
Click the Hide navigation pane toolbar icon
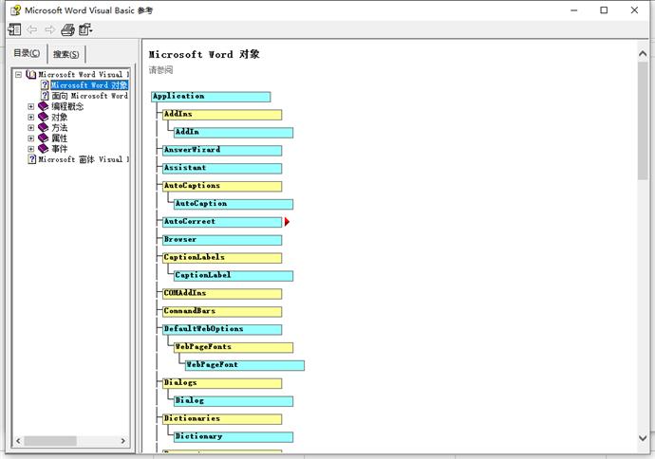tap(14, 29)
